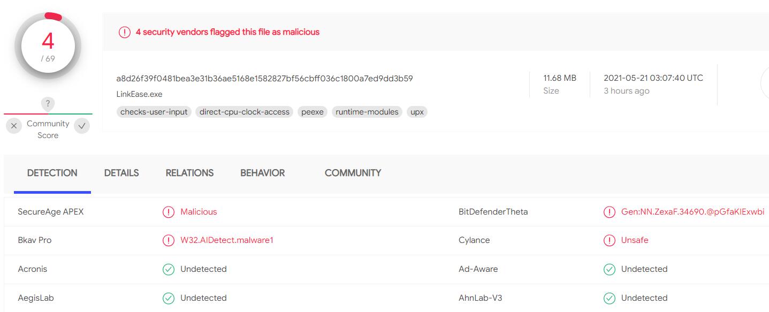Viewport: 769px width, 312px height.
Task: Click the community score X downvote icon
Action: click(14, 126)
